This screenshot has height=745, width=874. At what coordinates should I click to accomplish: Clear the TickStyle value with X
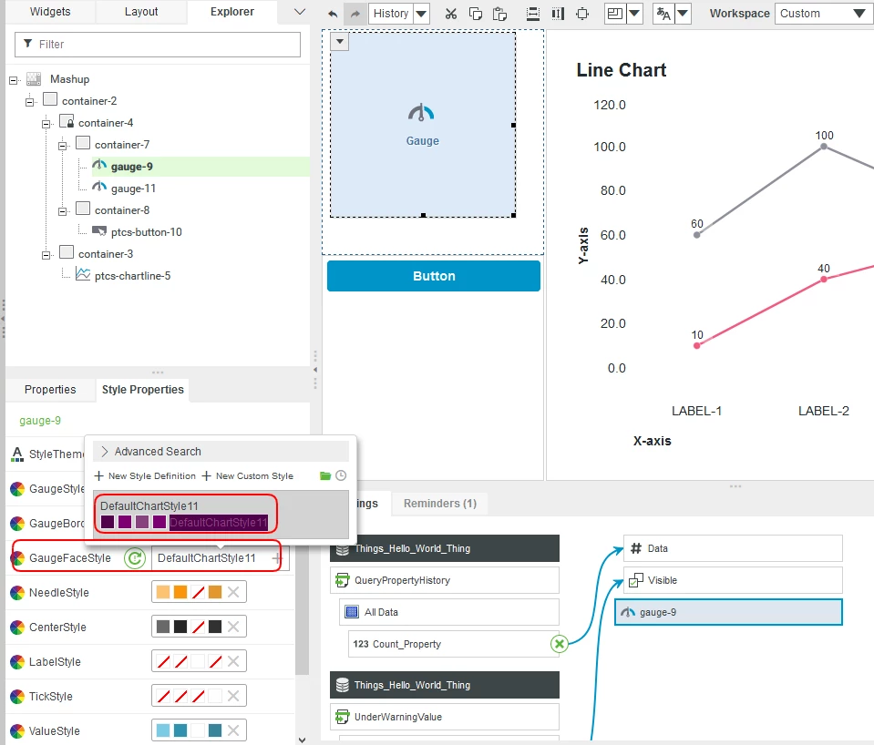233,696
